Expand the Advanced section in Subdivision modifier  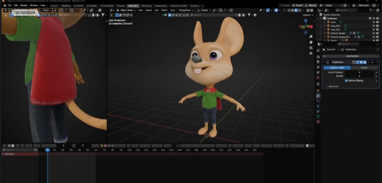(x=332, y=86)
